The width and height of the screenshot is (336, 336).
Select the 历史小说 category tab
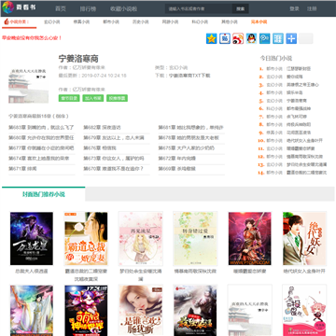pos(141,21)
